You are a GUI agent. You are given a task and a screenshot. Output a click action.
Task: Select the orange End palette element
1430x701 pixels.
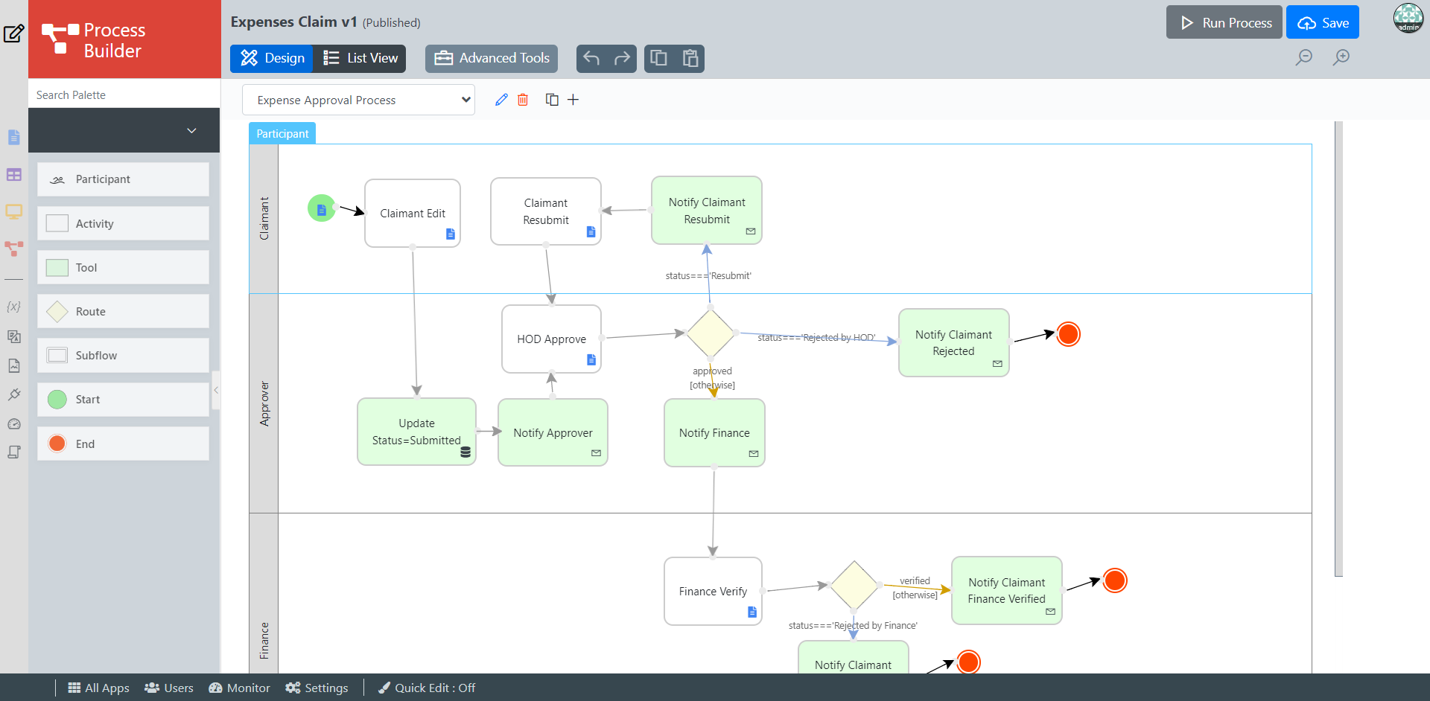[x=123, y=444]
